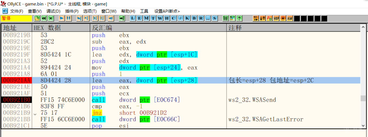The width and height of the screenshot is (368, 137).
Task: Click the blue C system menu icon
Action: click(x=5, y=11)
